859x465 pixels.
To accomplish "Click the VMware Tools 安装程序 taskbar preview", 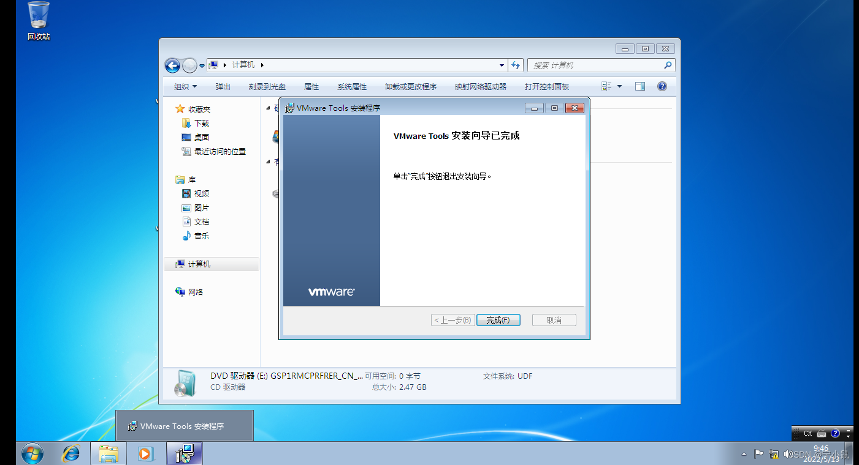I will click(185, 426).
